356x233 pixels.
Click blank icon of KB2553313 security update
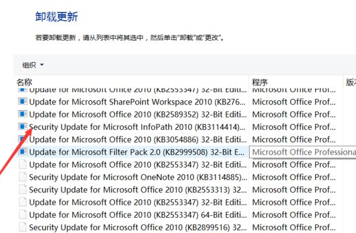point(22,189)
